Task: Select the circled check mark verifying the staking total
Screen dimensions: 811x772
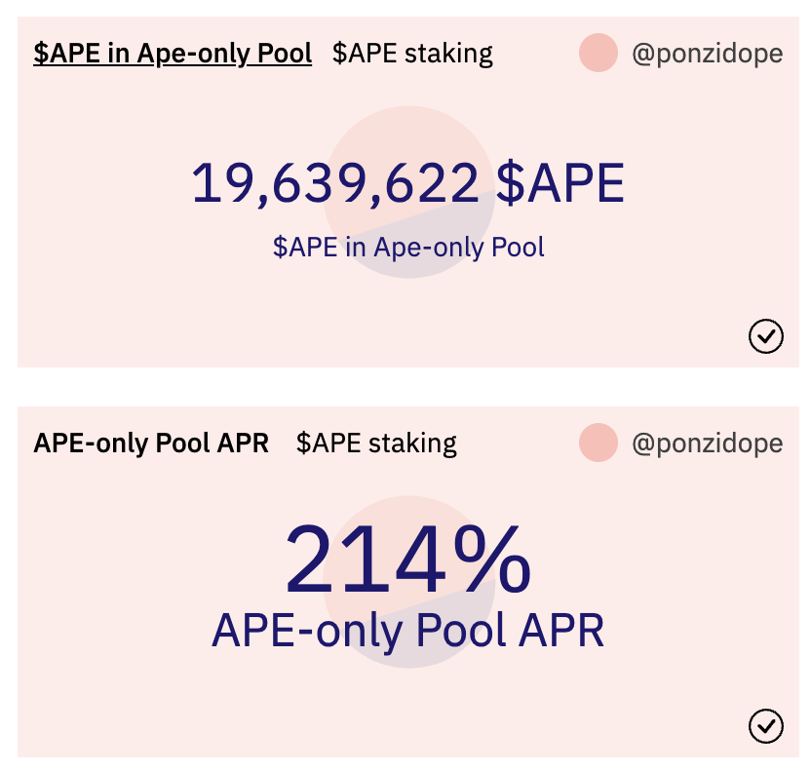Action: [767, 336]
